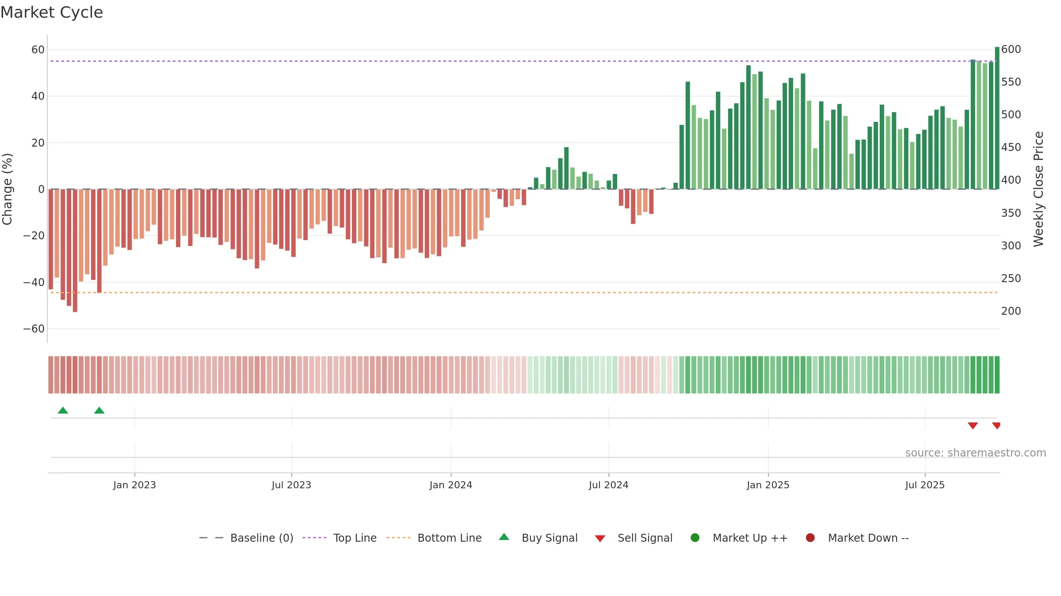This screenshot has width=1061, height=596.
Task: Click the red Sell Signal legend triangle icon
Action: pyautogui.click(x=600, y=539)
